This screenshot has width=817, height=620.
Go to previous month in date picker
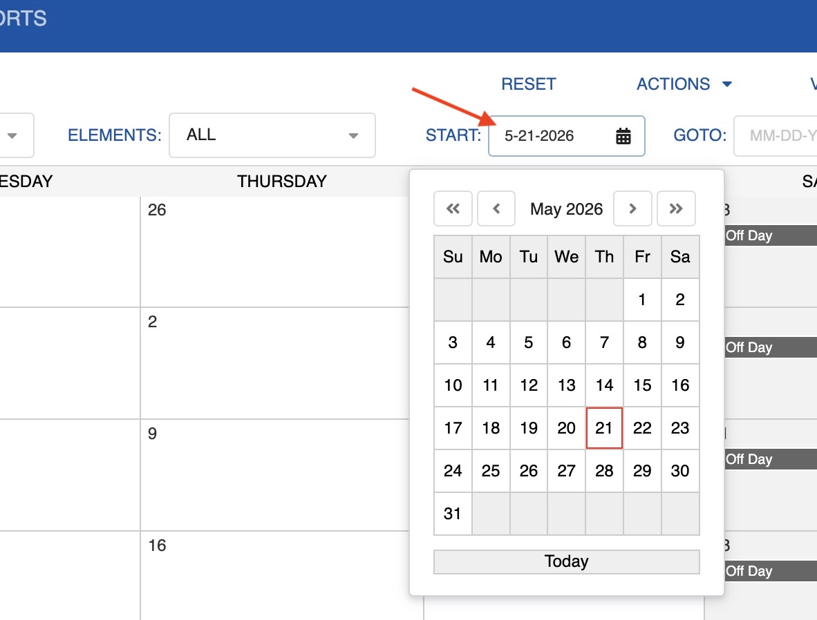tap(496, 209)
